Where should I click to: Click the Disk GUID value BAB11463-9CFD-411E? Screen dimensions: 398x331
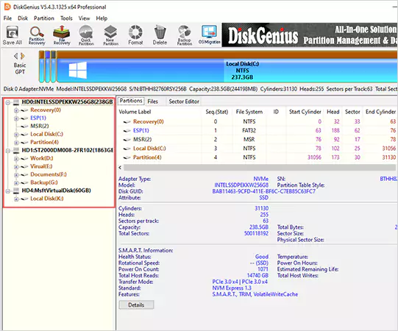(x=263, y=191)
